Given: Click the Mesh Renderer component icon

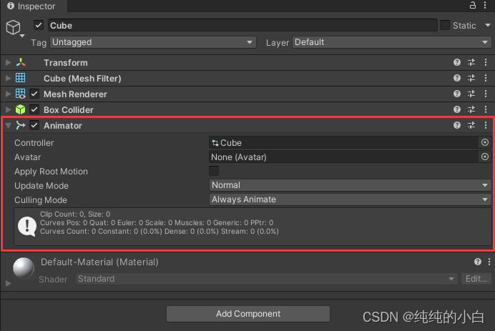Looking at the screenshot, I should click(x=21, y=94).
